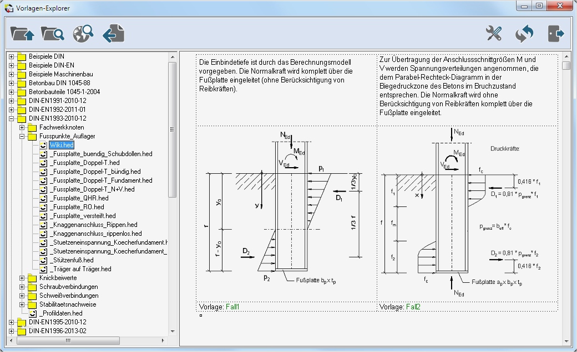Collapse the Fusspunkte_Auflager folder
This screenshot has height=352, width=577.
22,136
